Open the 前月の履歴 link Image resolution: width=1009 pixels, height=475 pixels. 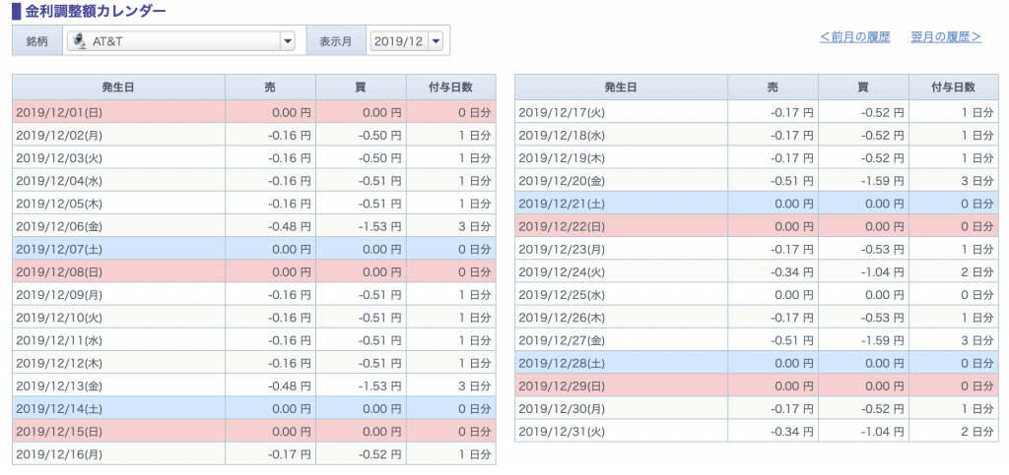coord(854,37)
